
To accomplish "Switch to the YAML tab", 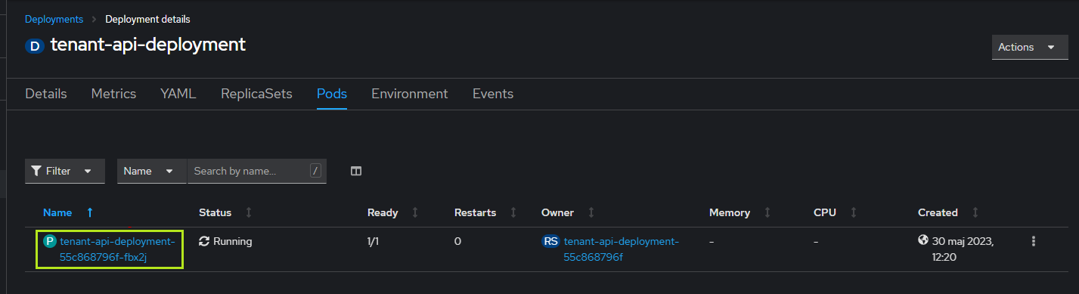I will click(178, 94).
